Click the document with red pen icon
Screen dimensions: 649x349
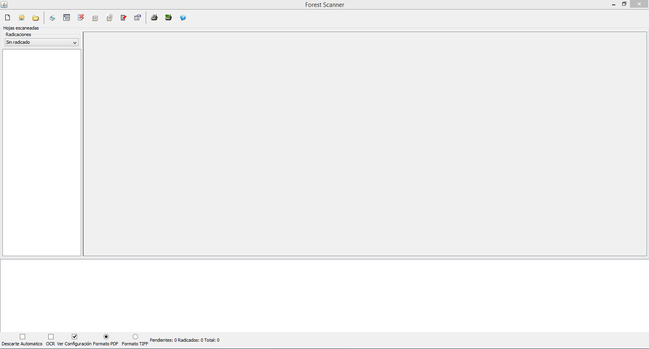(x=123, y=17)
